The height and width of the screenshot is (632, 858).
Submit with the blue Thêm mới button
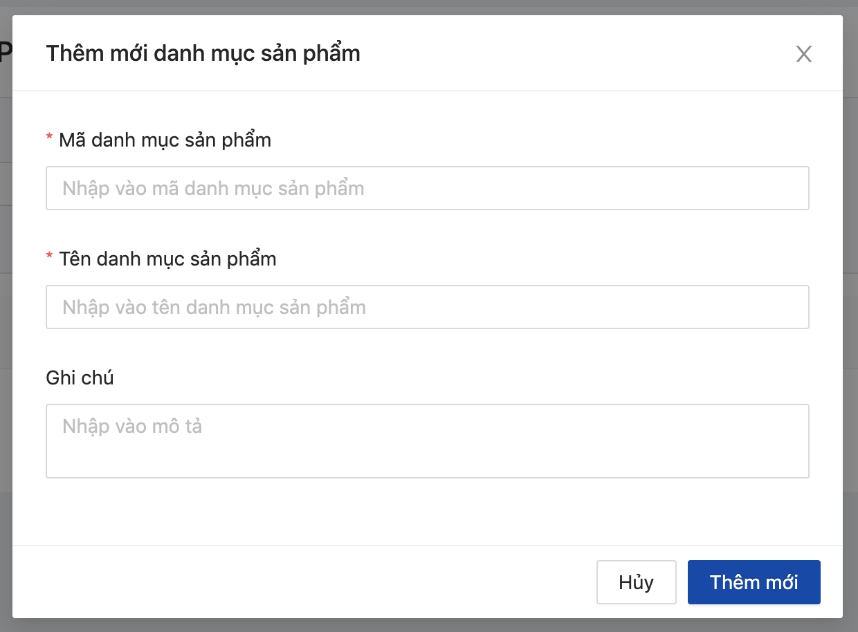point(754,582)
